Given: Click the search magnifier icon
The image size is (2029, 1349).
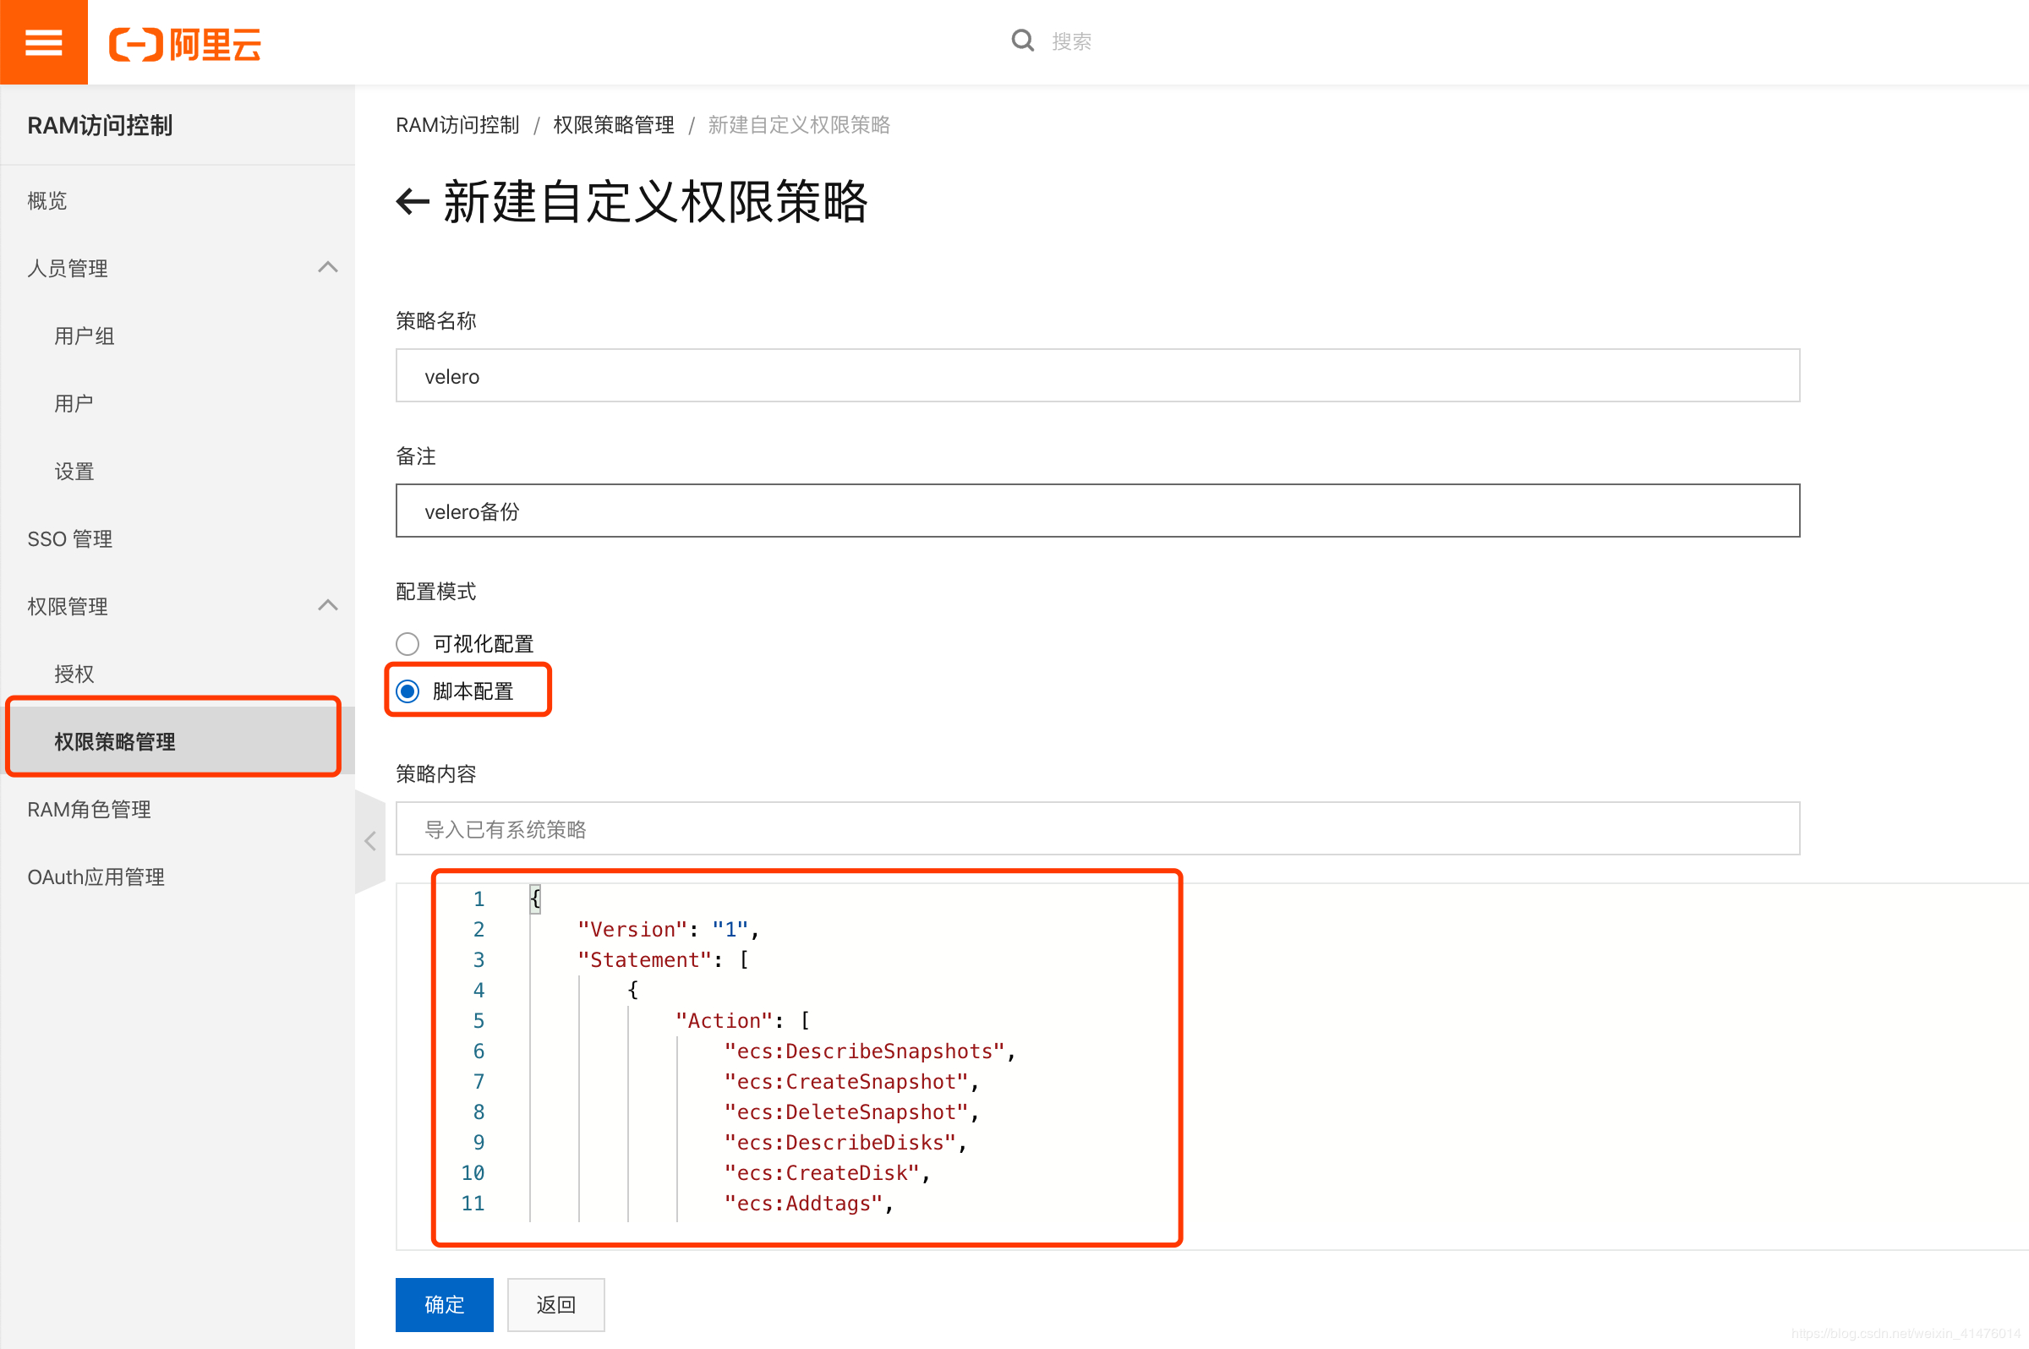Looking at the screenshot, I should 1021,41.
